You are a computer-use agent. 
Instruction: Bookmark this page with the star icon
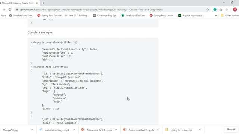[208, 10]
